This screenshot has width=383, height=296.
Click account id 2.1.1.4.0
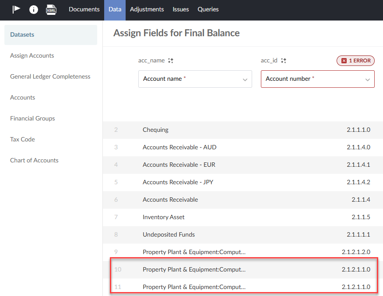[358, 148]
